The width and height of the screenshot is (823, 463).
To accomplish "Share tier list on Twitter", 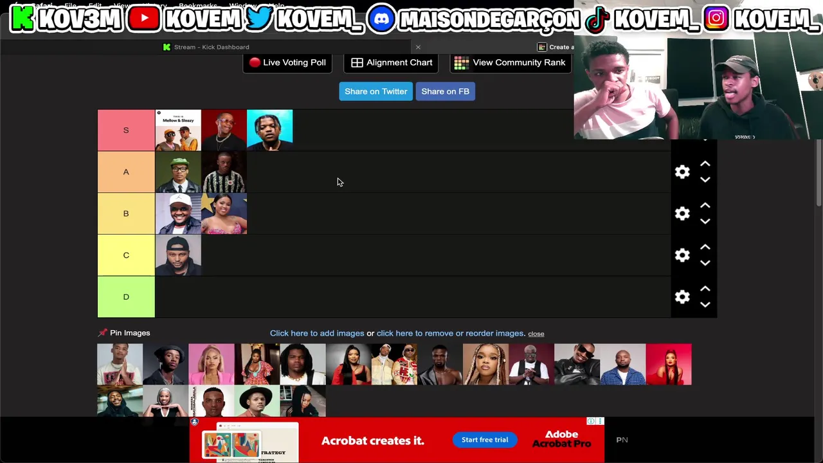I will (x=376, y=91).
